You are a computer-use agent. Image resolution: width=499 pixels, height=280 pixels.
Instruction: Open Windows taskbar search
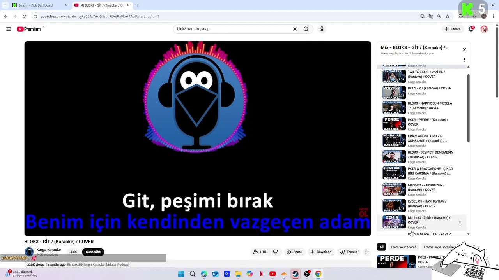click(x=192, y=274)
